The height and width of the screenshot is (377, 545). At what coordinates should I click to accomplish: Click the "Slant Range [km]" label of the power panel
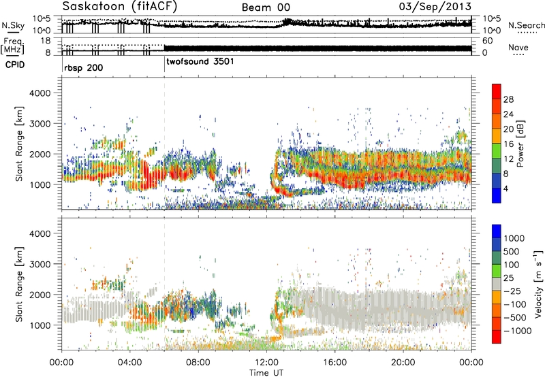pyautogui.click(x=20, y=144)
